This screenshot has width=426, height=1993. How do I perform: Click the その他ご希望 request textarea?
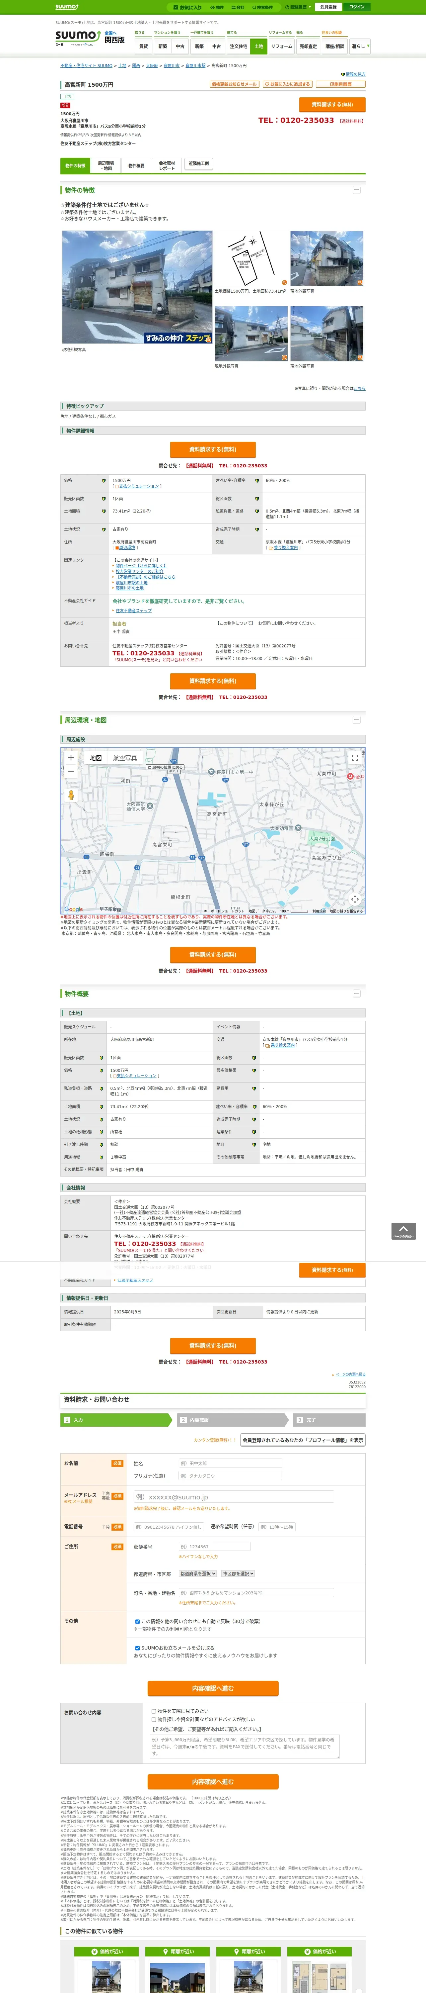pyautogui.click(x=244, y=1746)
